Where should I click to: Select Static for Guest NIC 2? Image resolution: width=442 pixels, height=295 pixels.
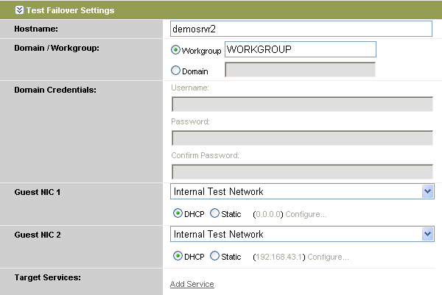pos(215,256)
